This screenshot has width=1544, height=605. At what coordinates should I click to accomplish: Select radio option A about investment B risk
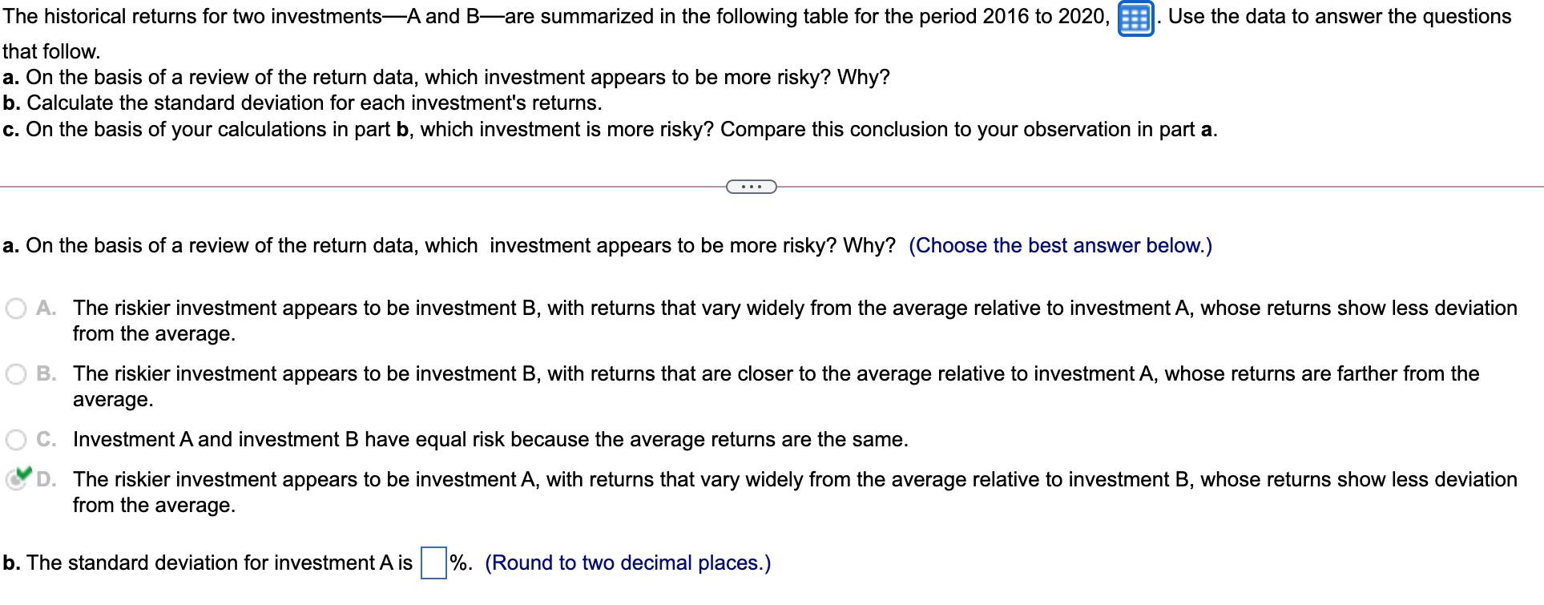[x=16, y=308]
